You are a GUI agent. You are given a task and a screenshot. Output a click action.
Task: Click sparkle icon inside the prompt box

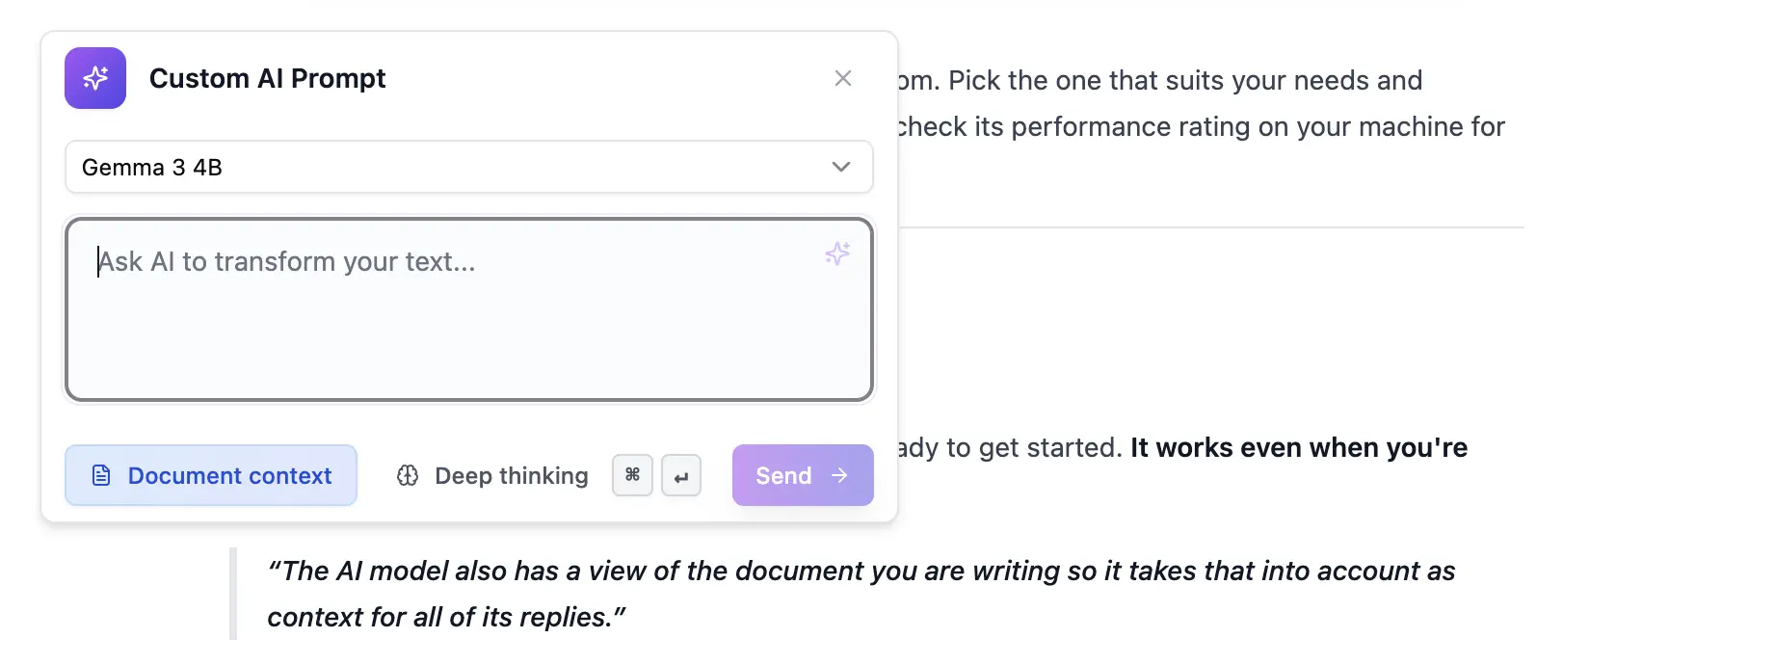pyautogui.click(x=837, y=253)
